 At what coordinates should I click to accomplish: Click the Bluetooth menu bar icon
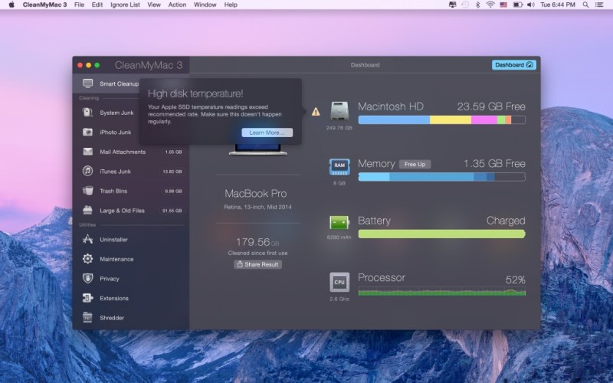[x=477, y=5]
